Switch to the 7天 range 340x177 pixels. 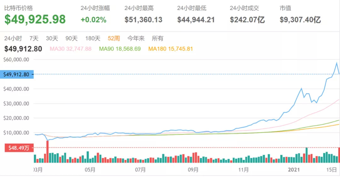(34, 38)
